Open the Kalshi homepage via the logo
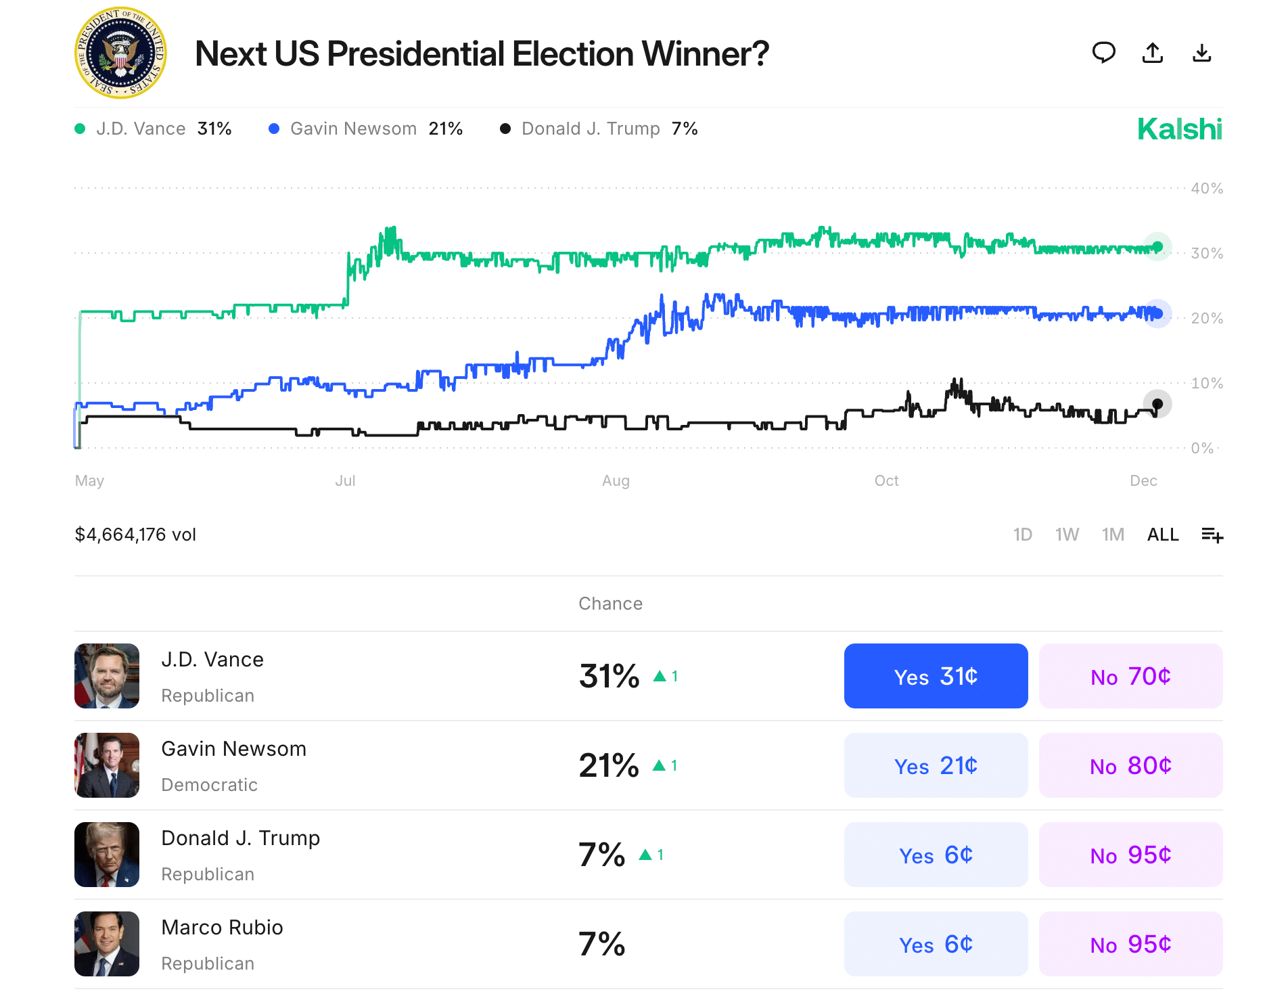Viewport: 1265px width, 996px height. [x=1180, y=129]
